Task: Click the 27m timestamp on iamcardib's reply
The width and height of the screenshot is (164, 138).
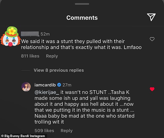Action: [x=67, y=85]
